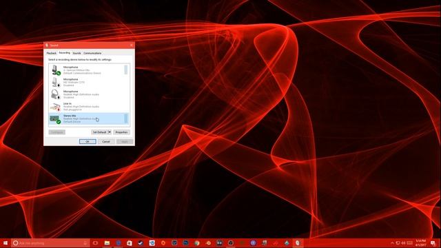Screen dimensions: 441x248
Task: Open OBS Studio from the taskbar
Action: tap(231, 243)
